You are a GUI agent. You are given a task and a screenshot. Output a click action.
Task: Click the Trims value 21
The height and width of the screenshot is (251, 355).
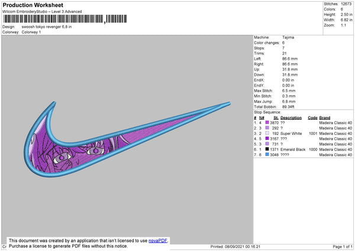click(x=285, y=53)
